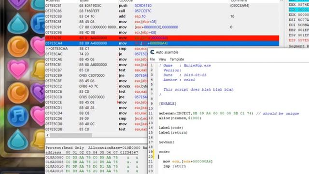This screenshot has width=309, height=174.
Task: Select the mov row at address 057E5CCE
Action: pos(97,102)
